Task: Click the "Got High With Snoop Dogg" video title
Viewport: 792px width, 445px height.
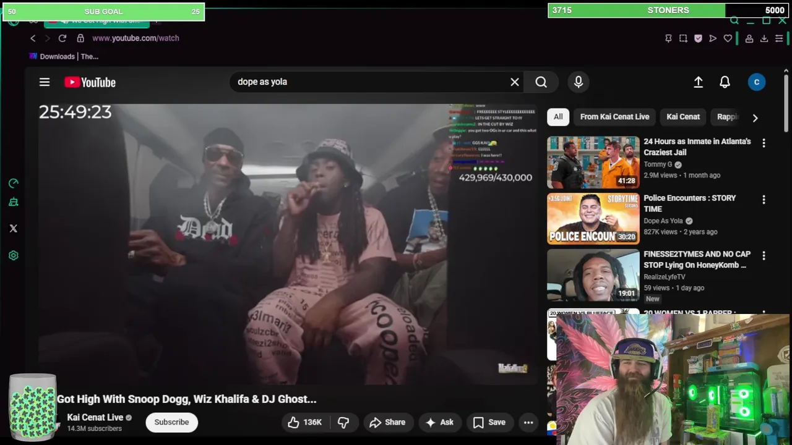Action: tap(186, 399)
